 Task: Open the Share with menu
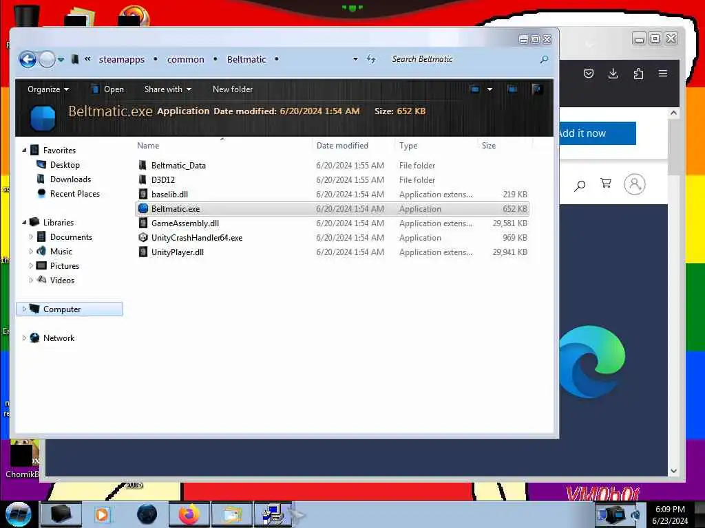point(168,89)
